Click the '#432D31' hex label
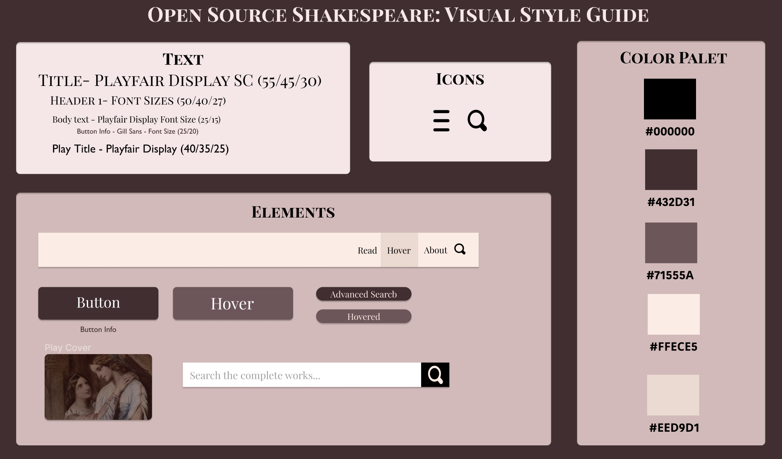The image size is (782, 459). 671,202
